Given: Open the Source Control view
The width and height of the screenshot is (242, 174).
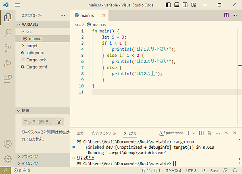Looking at the screenshot, I should (7, 48).
